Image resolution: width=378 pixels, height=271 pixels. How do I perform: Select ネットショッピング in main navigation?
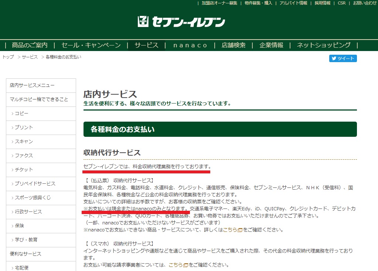(324, 45)
